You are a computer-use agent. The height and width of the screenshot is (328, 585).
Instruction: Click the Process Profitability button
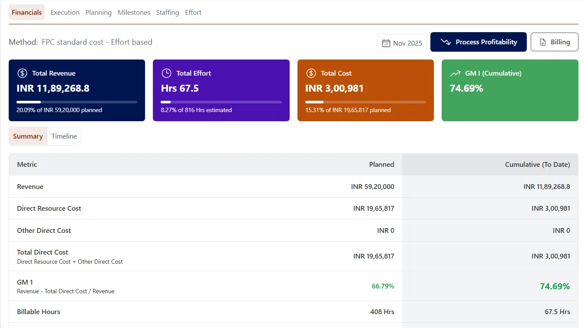click(x=479, y=42)
